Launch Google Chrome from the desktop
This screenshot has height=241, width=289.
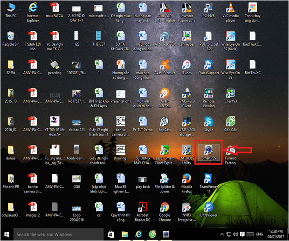[x=164, y=207]
